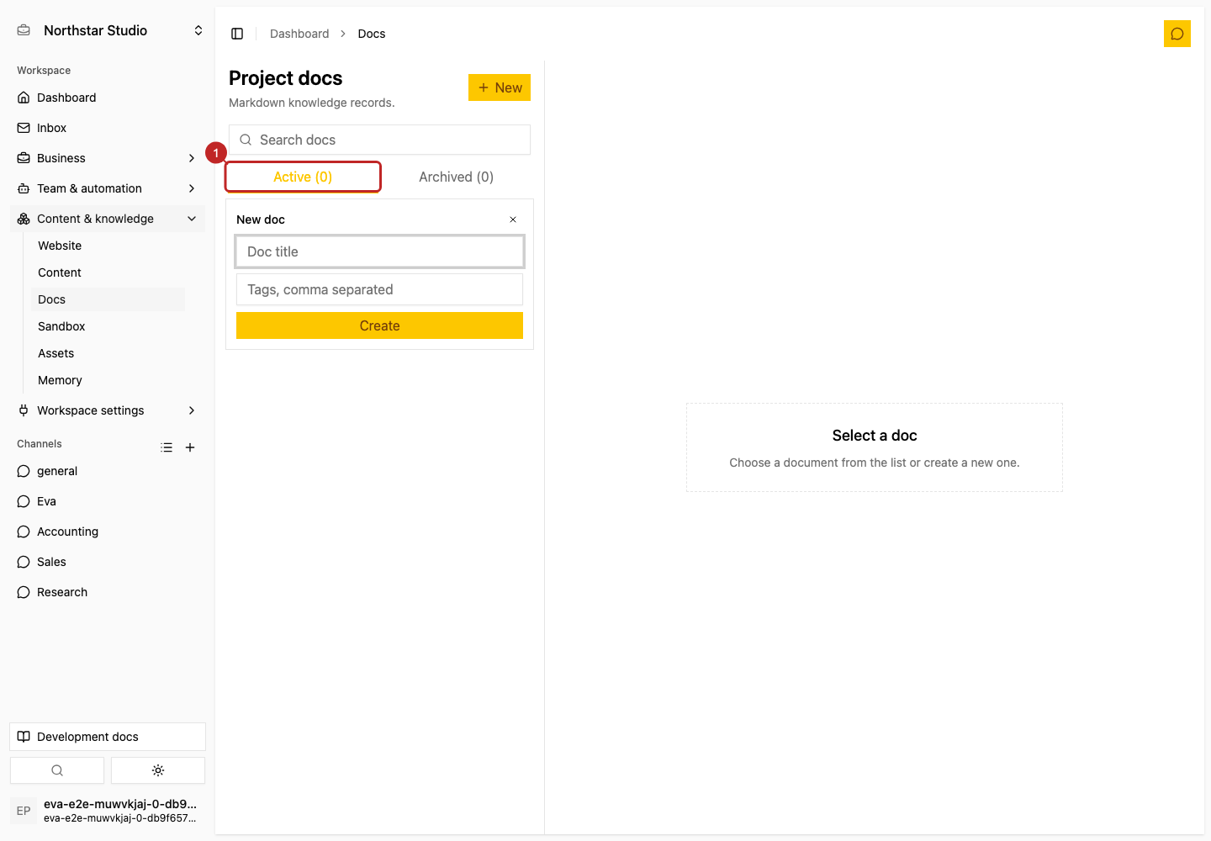Click the Doc title input
This screenshot has width=1211, height=841.
point(379,251)
